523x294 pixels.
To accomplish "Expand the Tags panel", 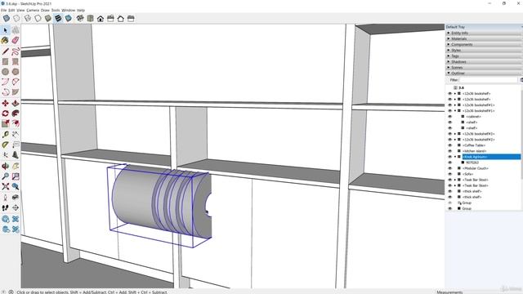I will [484, 56].
